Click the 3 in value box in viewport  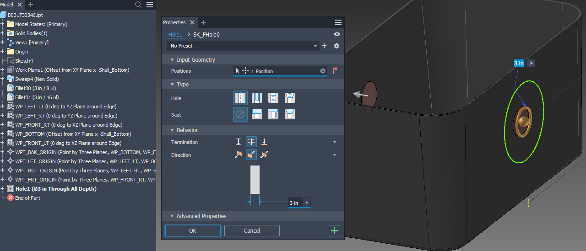pos(519,63)
